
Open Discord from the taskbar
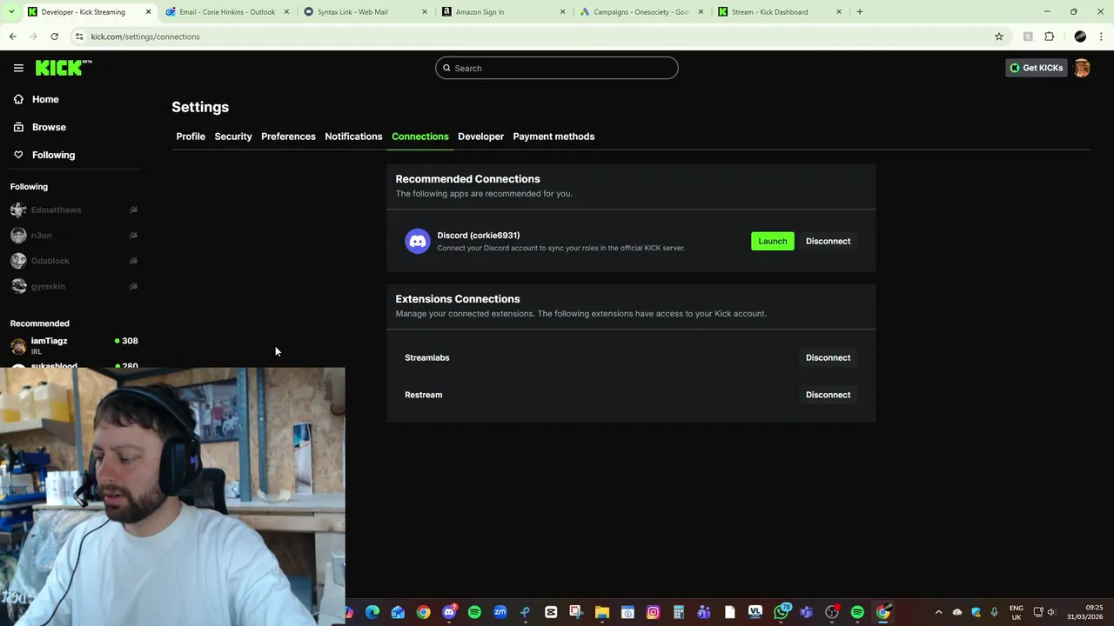coord(449,612)
